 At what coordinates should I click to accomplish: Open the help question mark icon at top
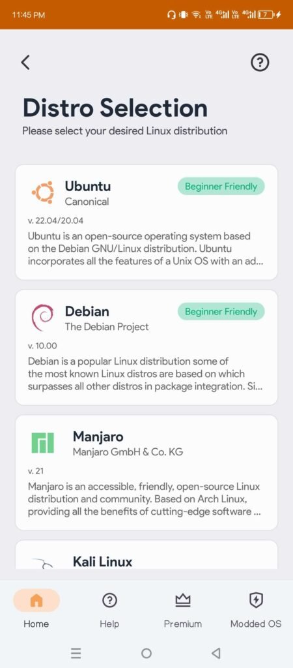[x=260, y=63]
